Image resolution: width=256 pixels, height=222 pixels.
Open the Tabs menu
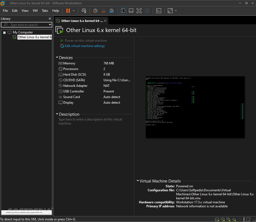45,11
